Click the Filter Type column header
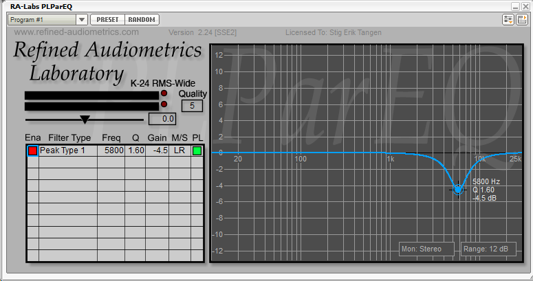 tap(69, 137)
